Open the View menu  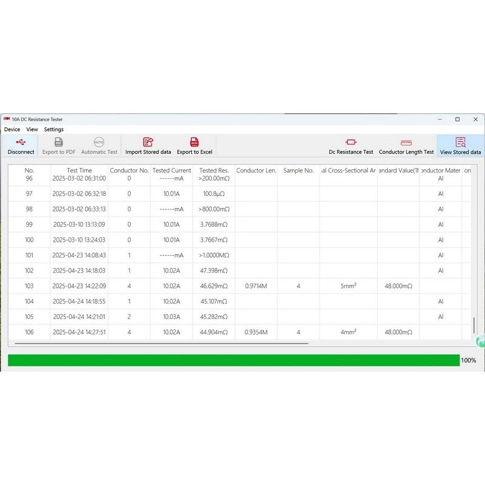point(32,129)
